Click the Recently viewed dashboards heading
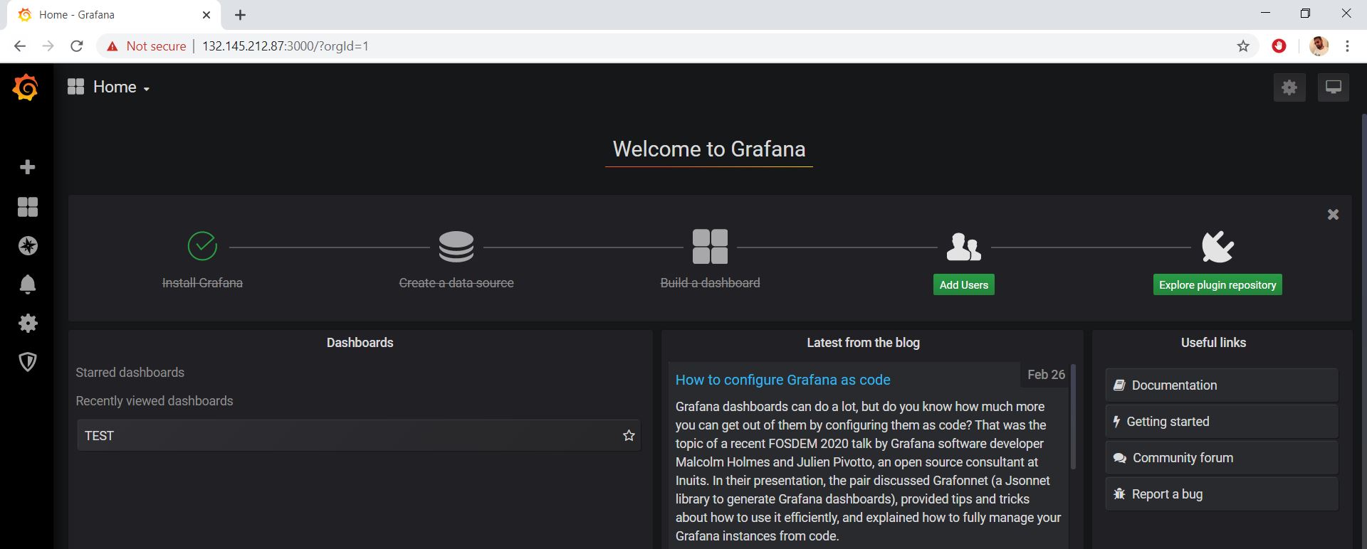 pyautogui.click(x=154, y=401)
